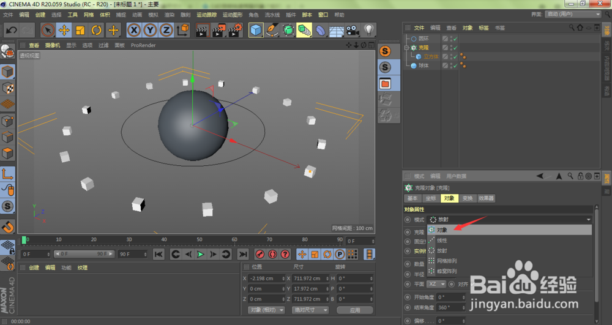Activate the Rotate tool
Screen dimensions: 612x325
click(x=97, y=30)
